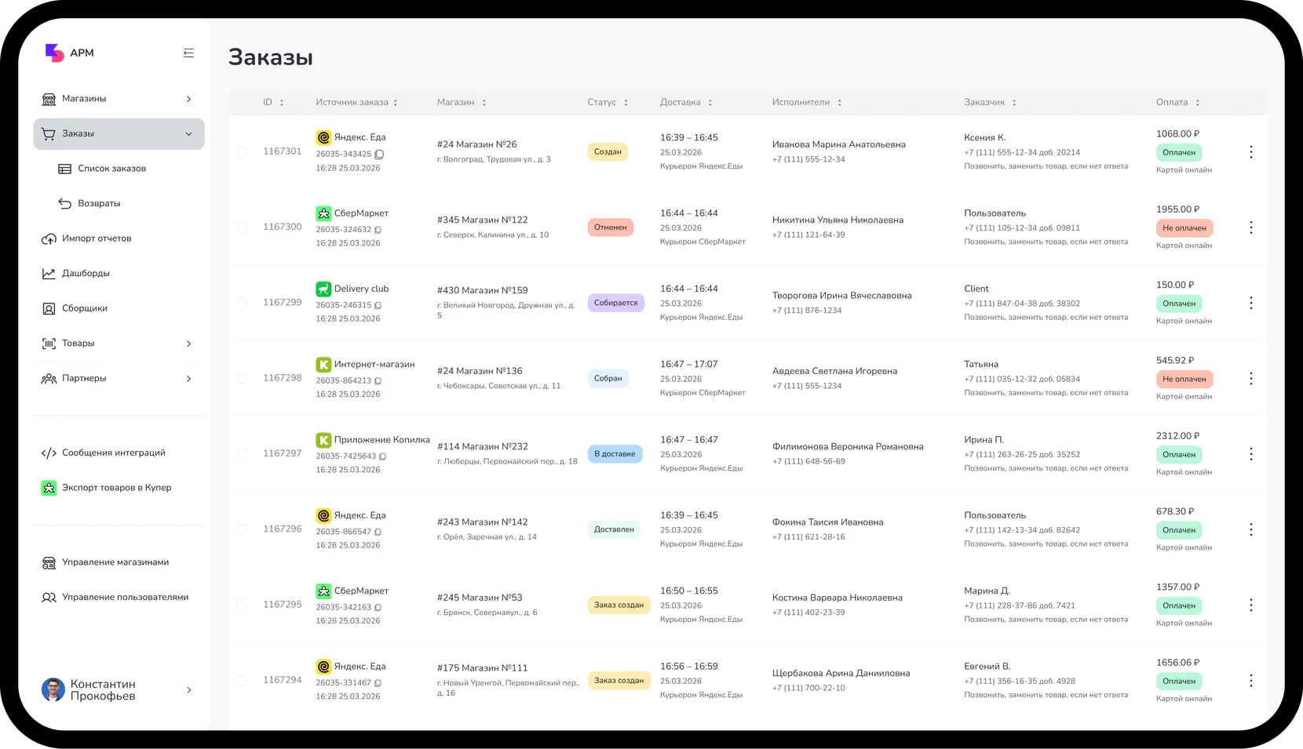Collapse the sidebar with hamburger icon
This screenshot has width=1303, height=749.
point(188,53)
